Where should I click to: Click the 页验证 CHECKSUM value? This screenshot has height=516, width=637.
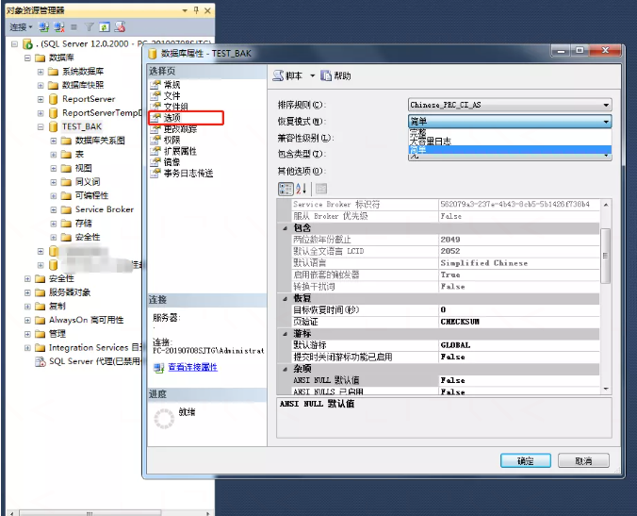coord(519,322)
